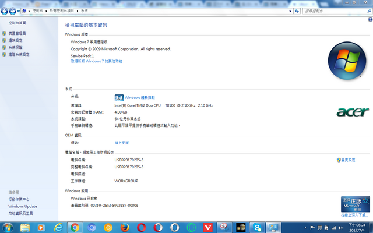Open 行動作業中心 under 請參閱
This screenshot has width=373, height=233.
tap(19, 199)
